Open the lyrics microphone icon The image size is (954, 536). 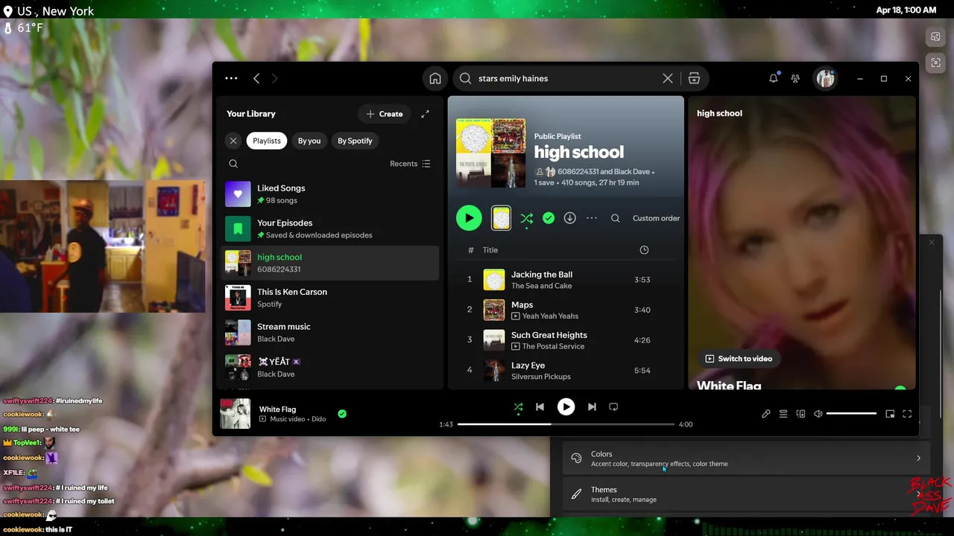pos(766,414)
